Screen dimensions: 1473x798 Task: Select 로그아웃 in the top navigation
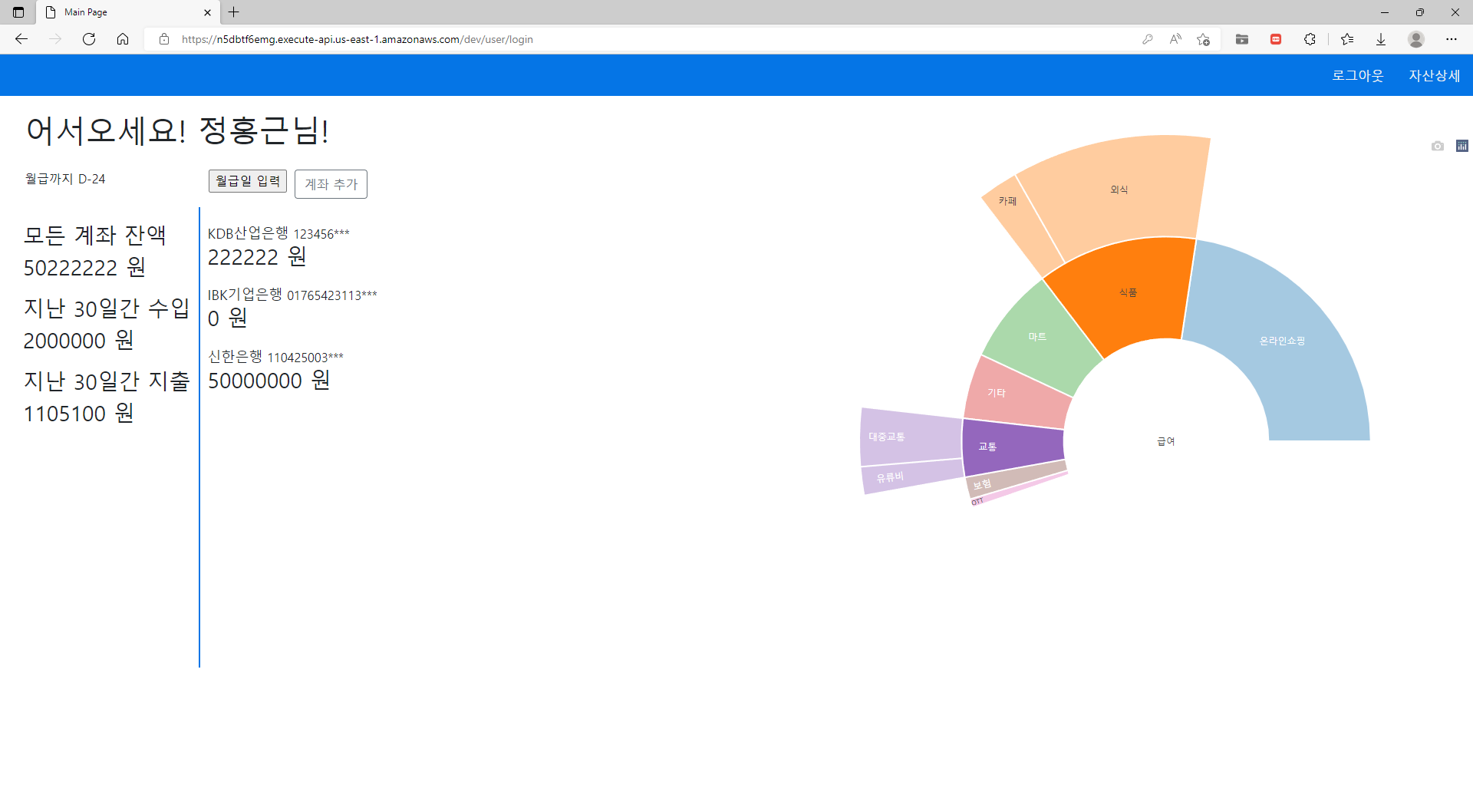(1356, 75)
